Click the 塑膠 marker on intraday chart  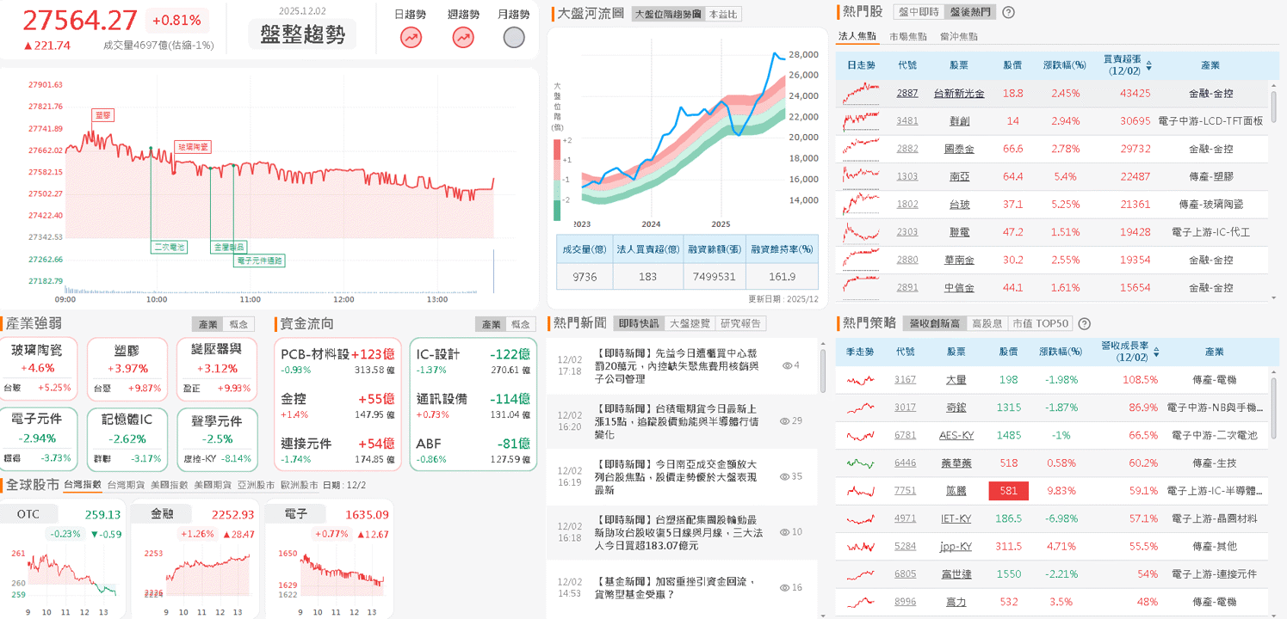(x=103, y=114)
